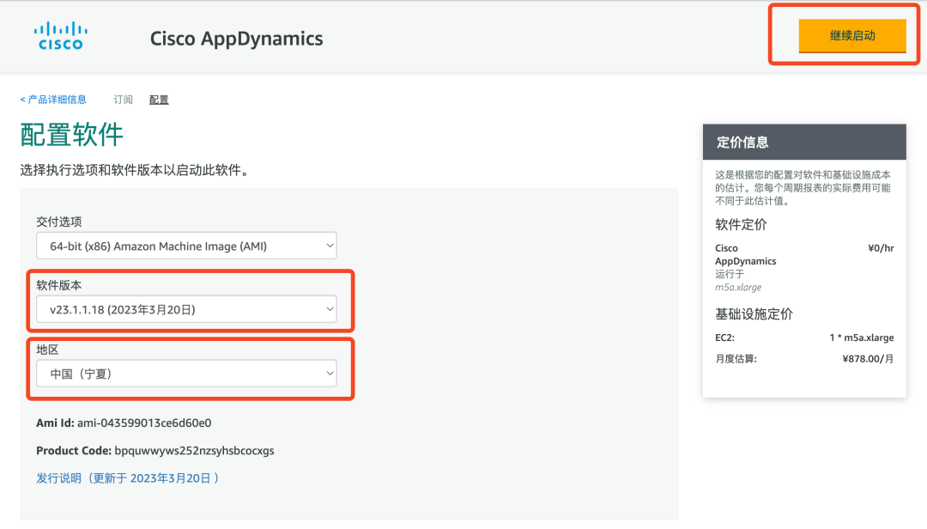Go back via 产品详细信息 link
The width and height of the screenshot is (927, 529).
point(53,100)
